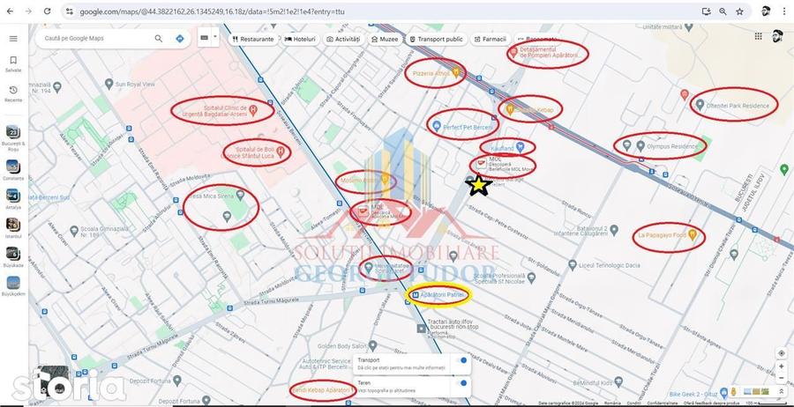Image resolution: width=794 pixels, height=407 pixels.
Task: Filter map by Activități chip
Action: (343, 39)
